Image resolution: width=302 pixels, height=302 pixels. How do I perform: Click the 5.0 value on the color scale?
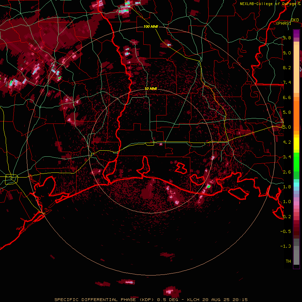pyautogui.click(x=287, y=127)
